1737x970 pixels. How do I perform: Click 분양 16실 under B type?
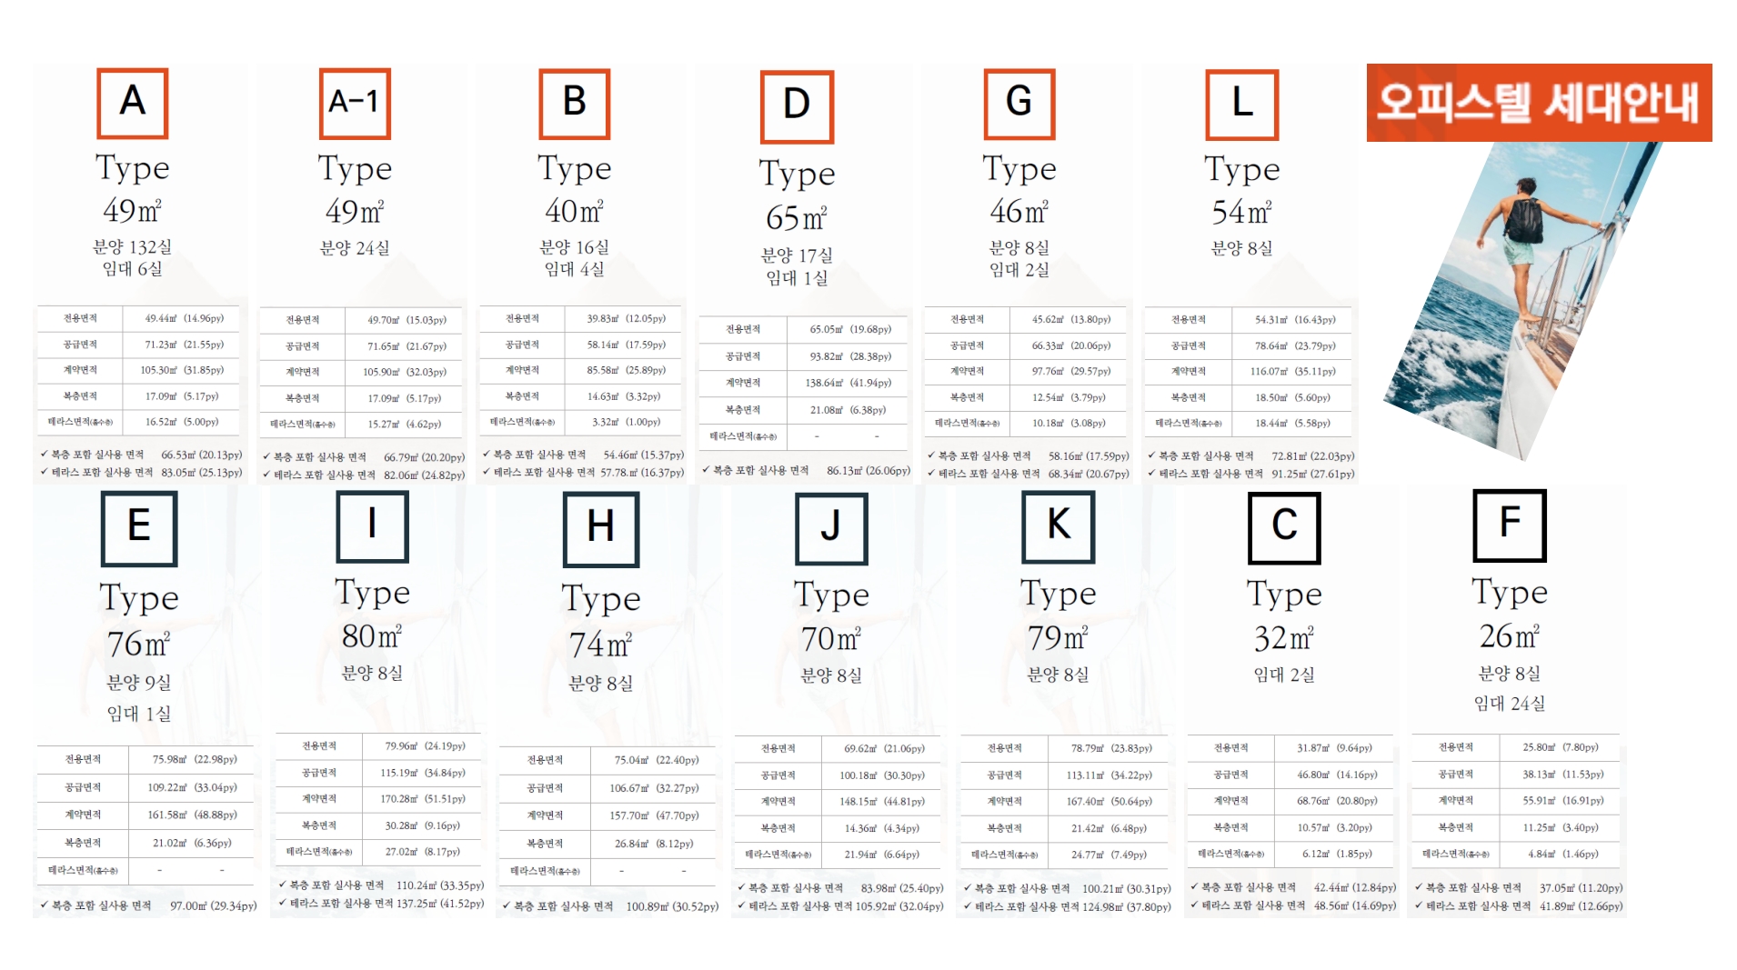pos(574,246)
